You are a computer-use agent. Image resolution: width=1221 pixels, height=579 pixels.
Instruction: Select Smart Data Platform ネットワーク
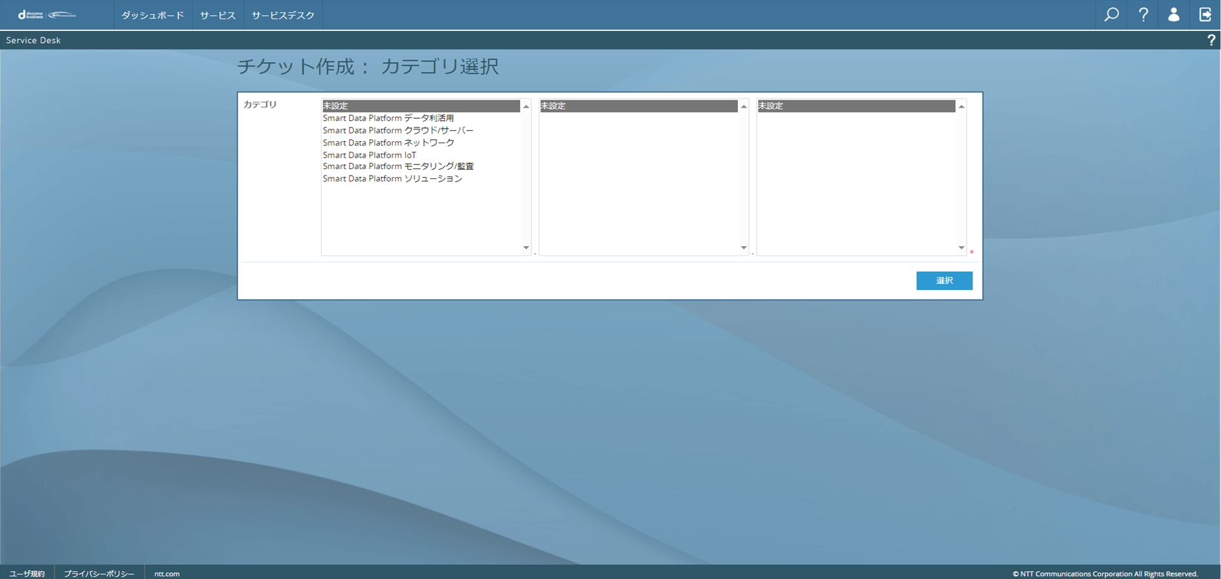tap(421, 143)
